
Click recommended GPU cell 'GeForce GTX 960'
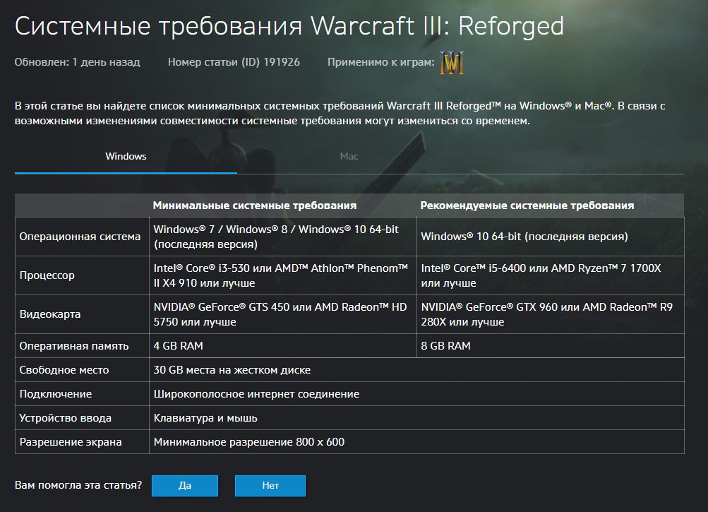coord(551,314)
